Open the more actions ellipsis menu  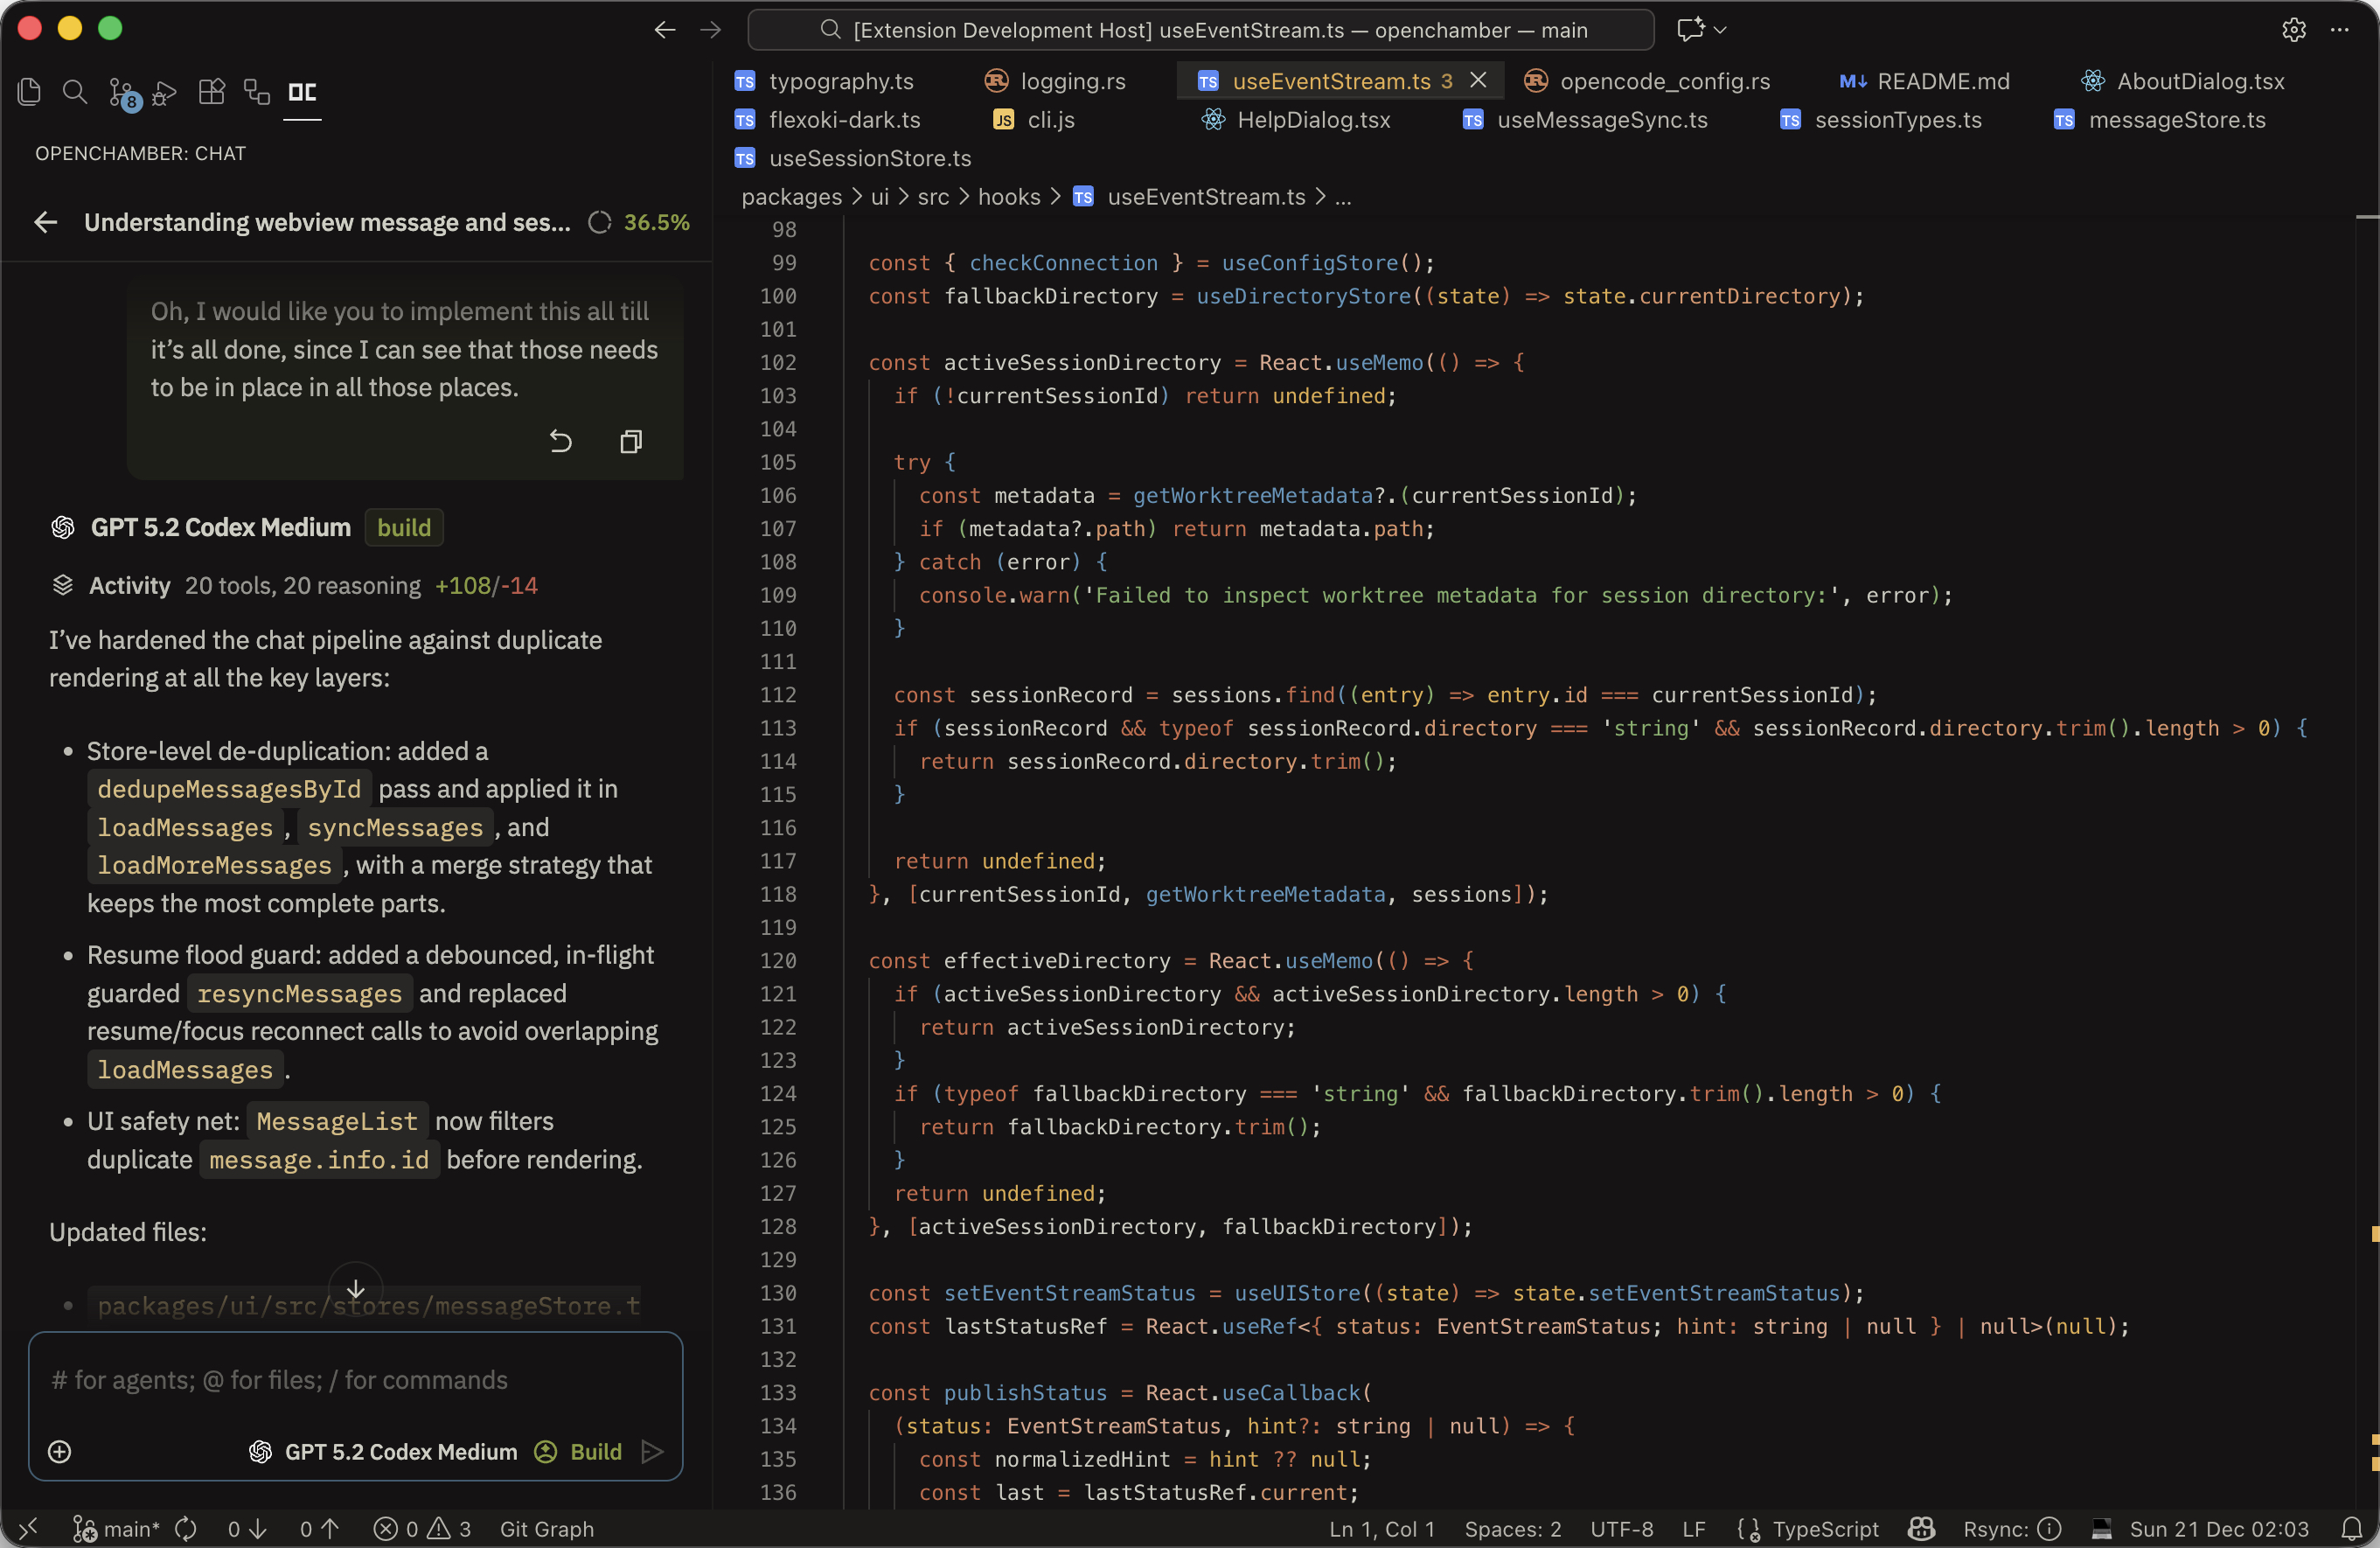tap(2340, 30)
